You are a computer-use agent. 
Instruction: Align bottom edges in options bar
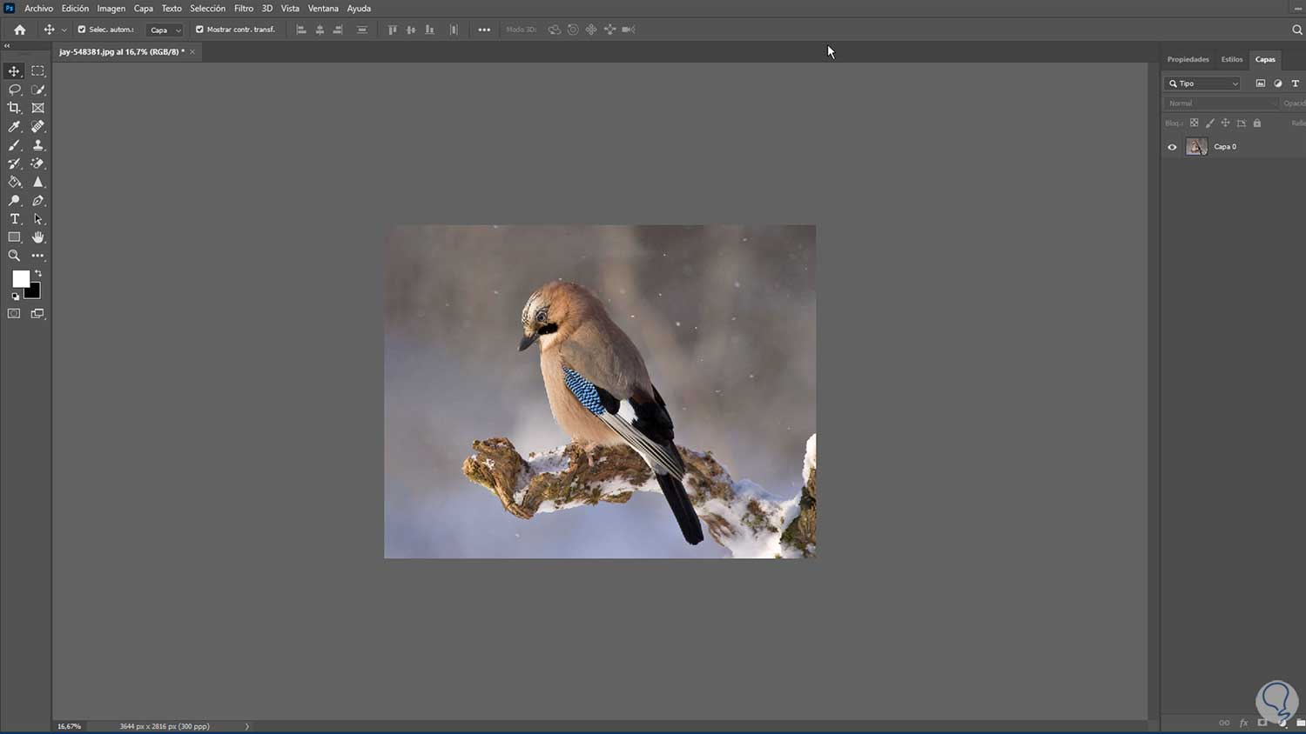coord(429,30)
